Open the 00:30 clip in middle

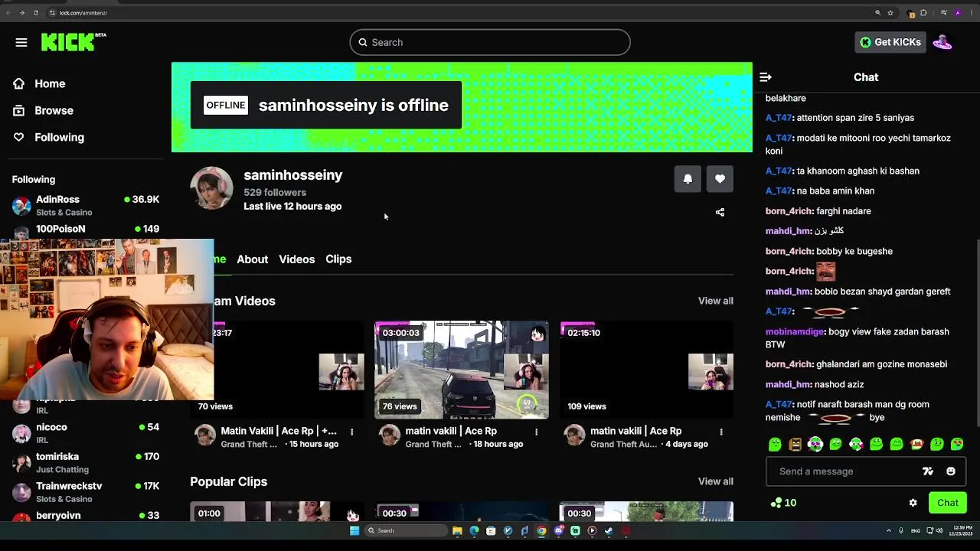tap(462, 511)
